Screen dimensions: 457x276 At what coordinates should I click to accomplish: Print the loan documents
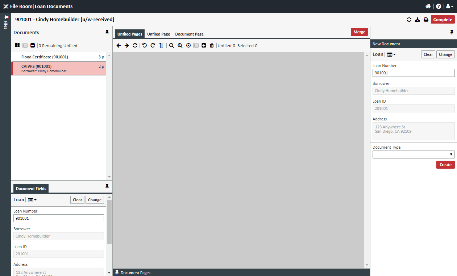(426, 20)
